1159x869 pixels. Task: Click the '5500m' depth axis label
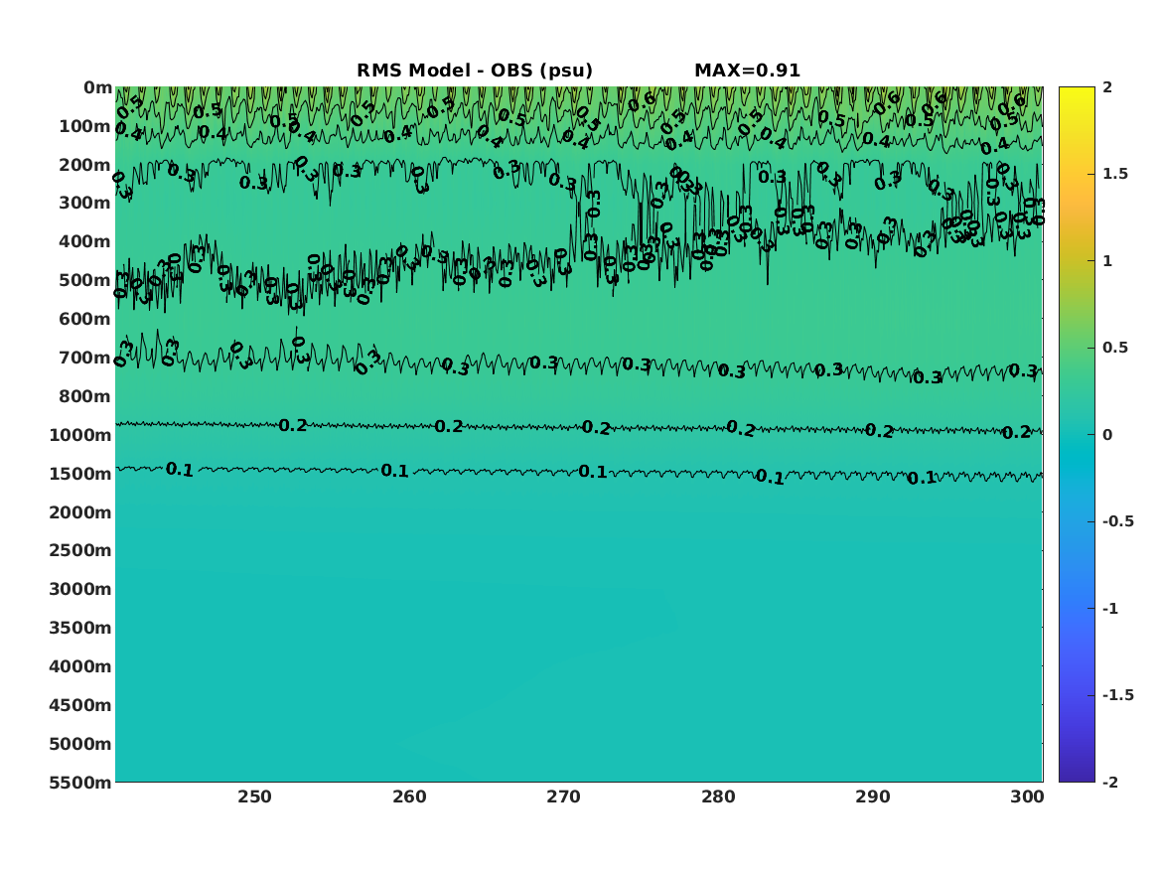tap(80, 783)
